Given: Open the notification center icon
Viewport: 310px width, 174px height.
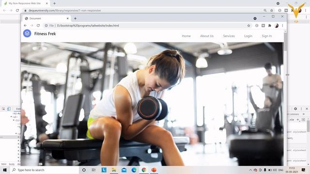Looking at the screenshot, I should (304, 170).
